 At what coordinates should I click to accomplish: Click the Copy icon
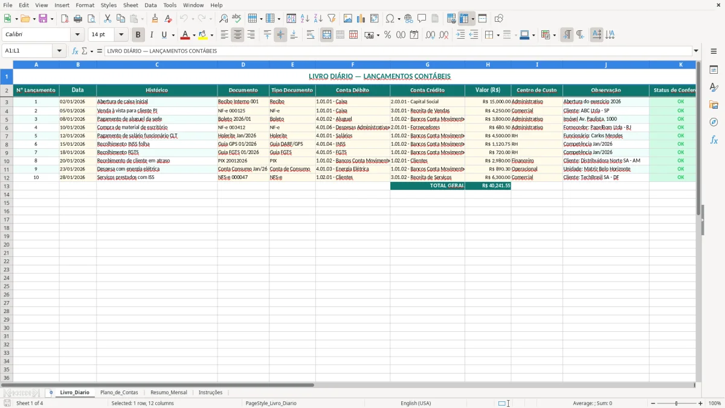click(120, 19)
